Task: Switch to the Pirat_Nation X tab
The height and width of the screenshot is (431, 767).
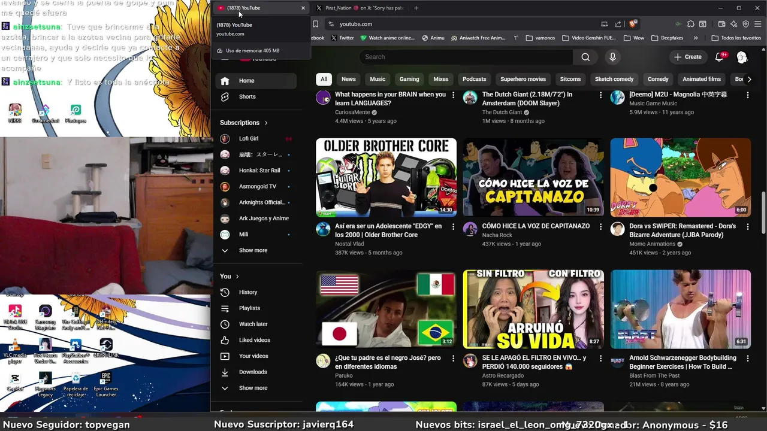Action: click(361, 8)
